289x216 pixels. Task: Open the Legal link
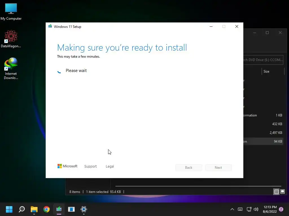pos(110,166)
